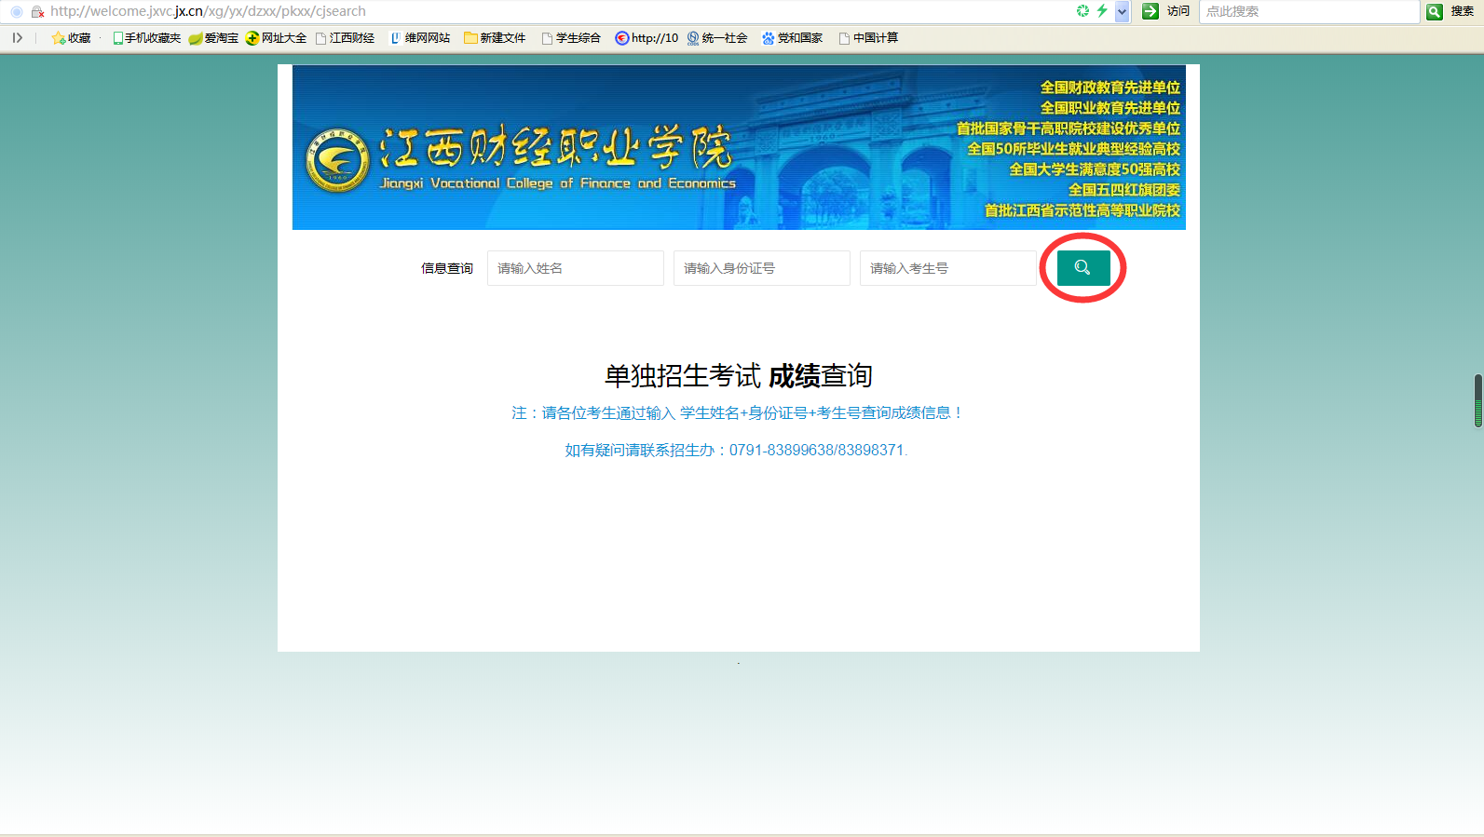1484x837 pixels.
Task: Open the 网址大全 bookmark
Action: click(276, 38)
